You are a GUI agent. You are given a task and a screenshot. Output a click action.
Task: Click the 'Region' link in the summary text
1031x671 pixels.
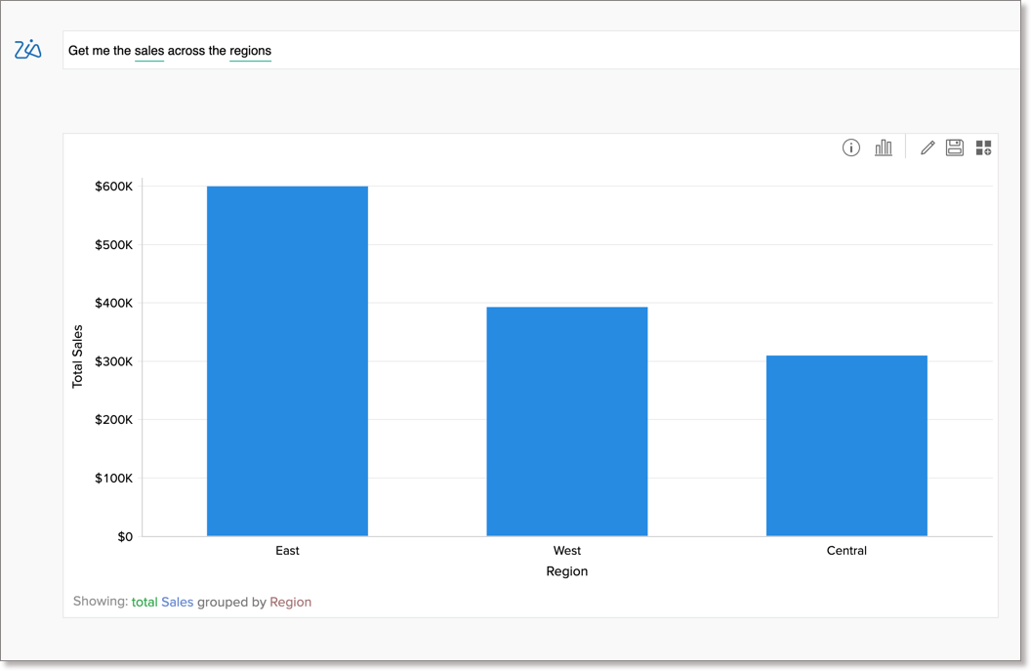290,602
